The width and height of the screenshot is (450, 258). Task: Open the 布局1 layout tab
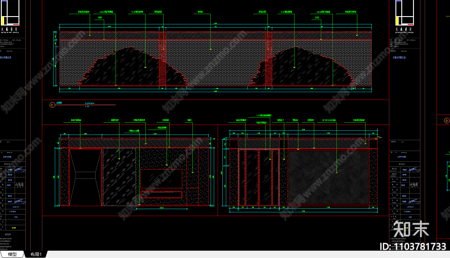click(x=36, y=254)
